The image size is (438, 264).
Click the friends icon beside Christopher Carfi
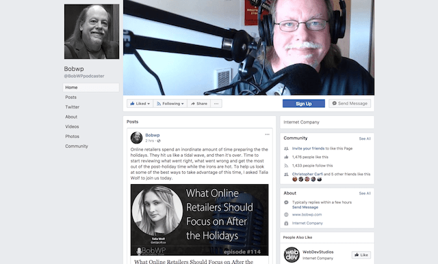[286, 175]
